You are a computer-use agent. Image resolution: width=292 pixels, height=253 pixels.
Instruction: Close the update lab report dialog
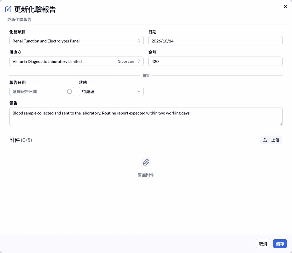click(x=286, y=6)
